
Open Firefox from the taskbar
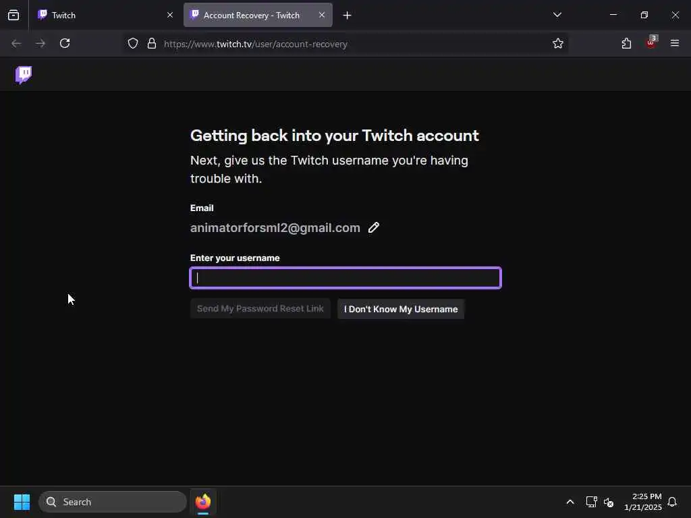click(x=203, y=502)
